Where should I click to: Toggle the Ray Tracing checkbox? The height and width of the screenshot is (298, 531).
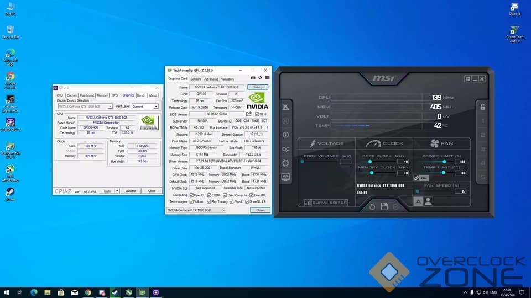pyautogui.click(x=208, y=202)
